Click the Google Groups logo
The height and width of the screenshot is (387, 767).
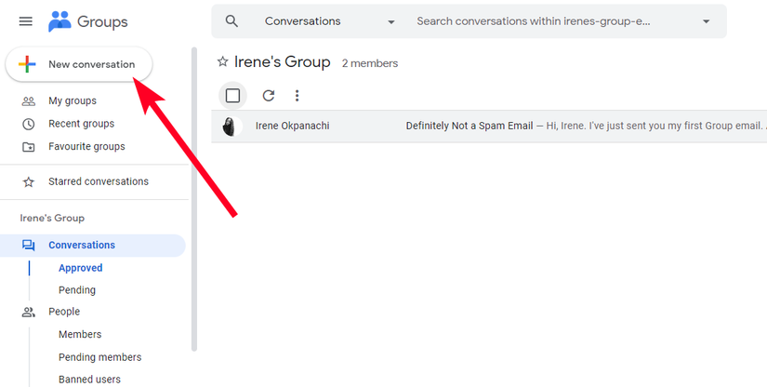click(87, 21)
